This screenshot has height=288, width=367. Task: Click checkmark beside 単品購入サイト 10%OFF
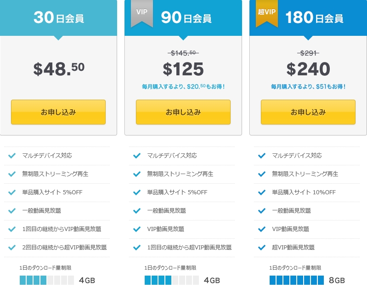click(262, 192)
